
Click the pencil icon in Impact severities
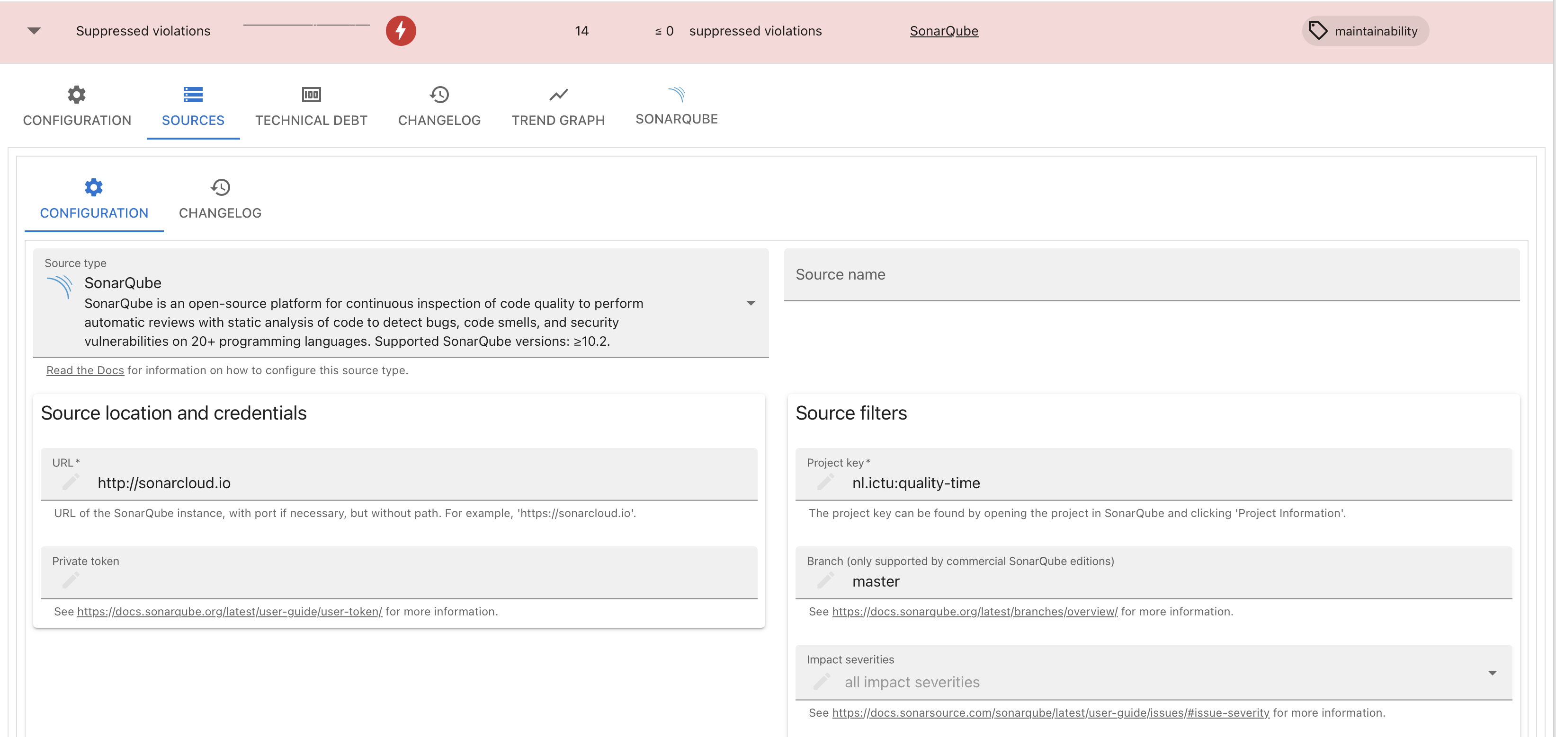(822, 682)
